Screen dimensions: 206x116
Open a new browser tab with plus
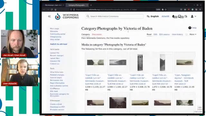coord(91,5)
